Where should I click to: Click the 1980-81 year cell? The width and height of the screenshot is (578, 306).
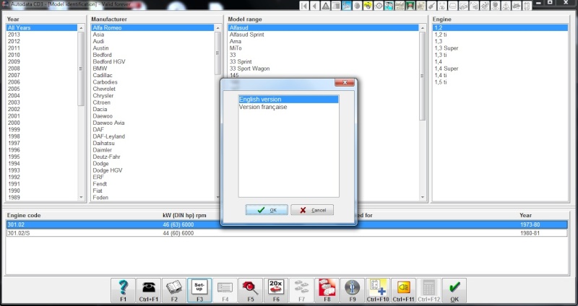coord(531,233)
